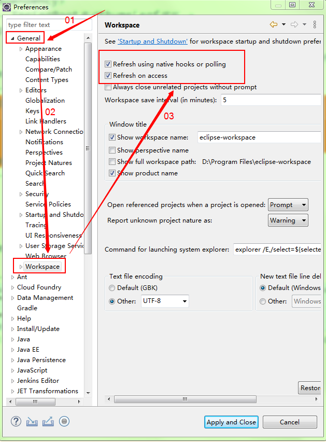Click the system explorer command field
This screenshot has height=442, width=326.
(x=277, y=250)
